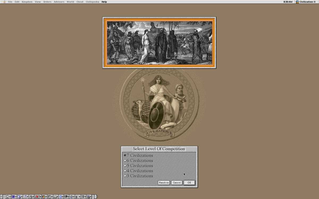Click the Control Strip right scroll arrow
Screen dimensions: 319x199
tap(93, 197)
